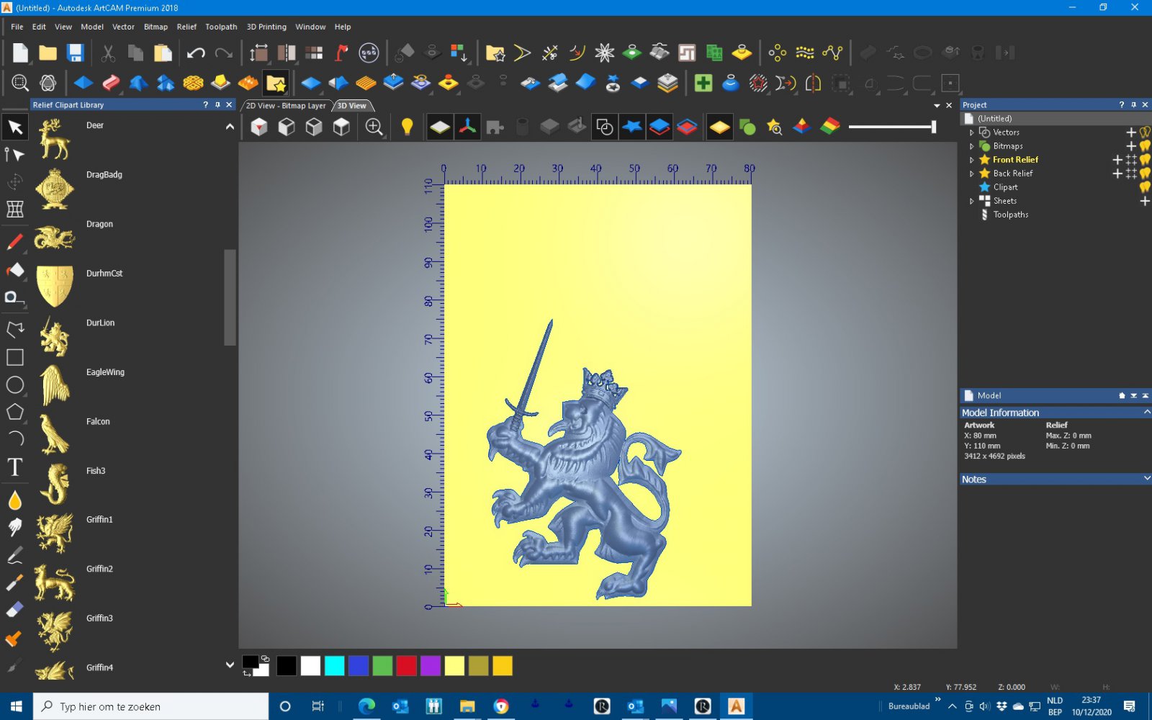Pick the red colour swatch
Image resolution: width=1152 pixels, height=720 pixels.
pos(406,666)
